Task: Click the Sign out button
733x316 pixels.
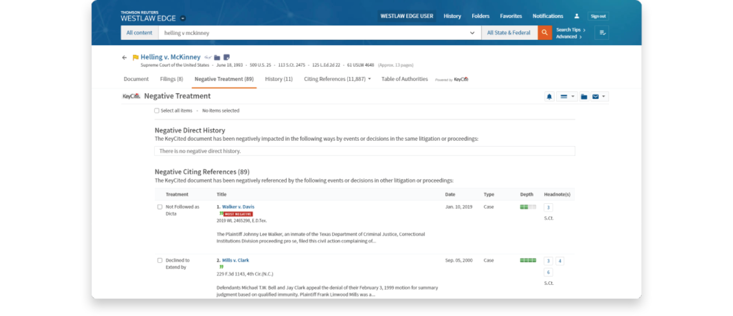Action: pos(598,16)
